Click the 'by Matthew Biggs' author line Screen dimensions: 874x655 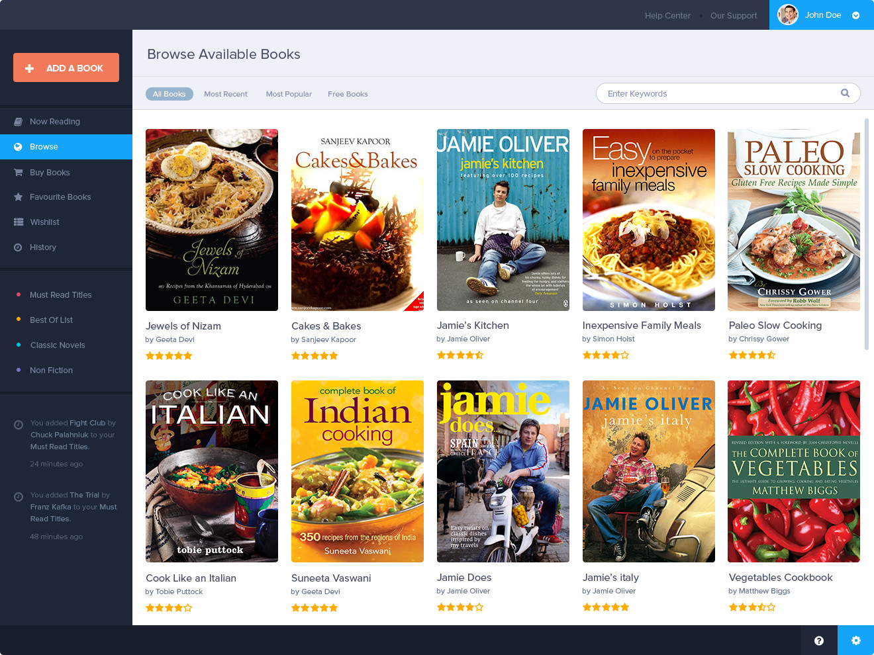click(759, 591)
